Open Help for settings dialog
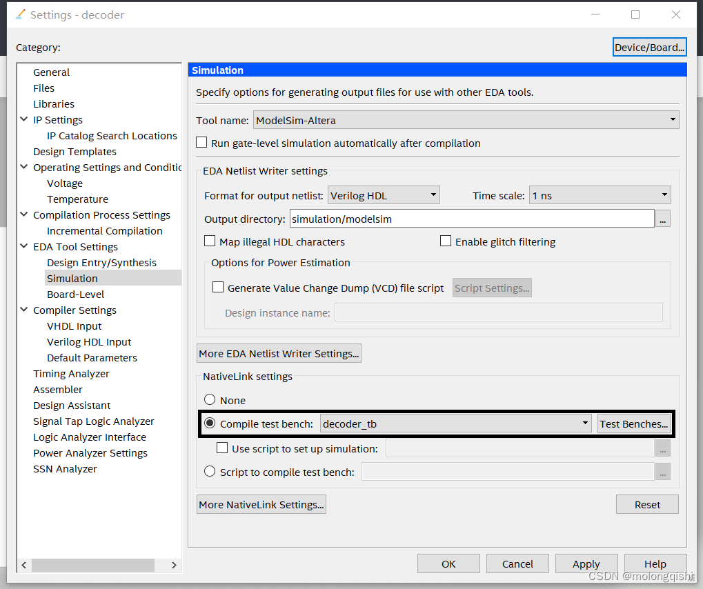 [655, 563]
